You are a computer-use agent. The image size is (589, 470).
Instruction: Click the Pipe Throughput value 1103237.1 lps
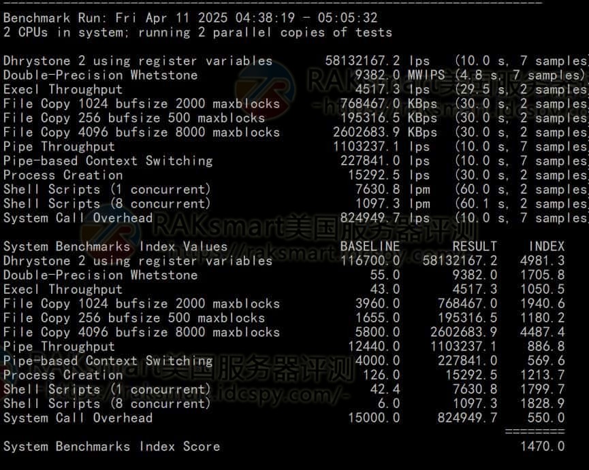click(x=381, y=147)
